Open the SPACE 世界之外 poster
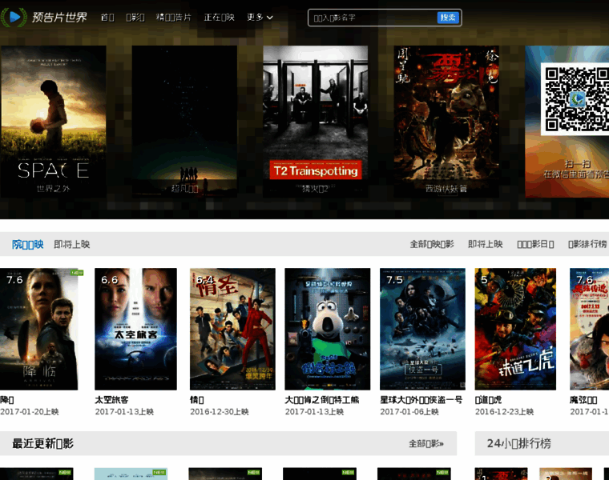609x480 pixels. coord(53,122)
